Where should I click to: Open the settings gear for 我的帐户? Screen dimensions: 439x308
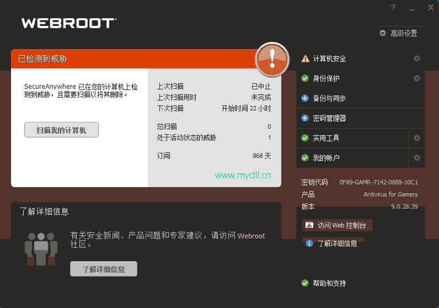pos(417,158)
